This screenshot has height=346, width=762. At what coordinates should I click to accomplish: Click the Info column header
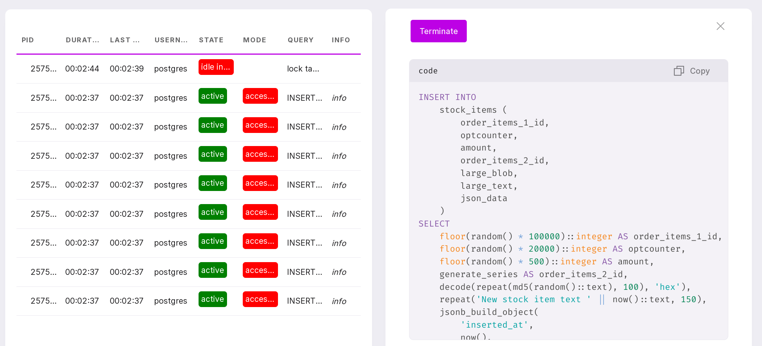point(341,40)
